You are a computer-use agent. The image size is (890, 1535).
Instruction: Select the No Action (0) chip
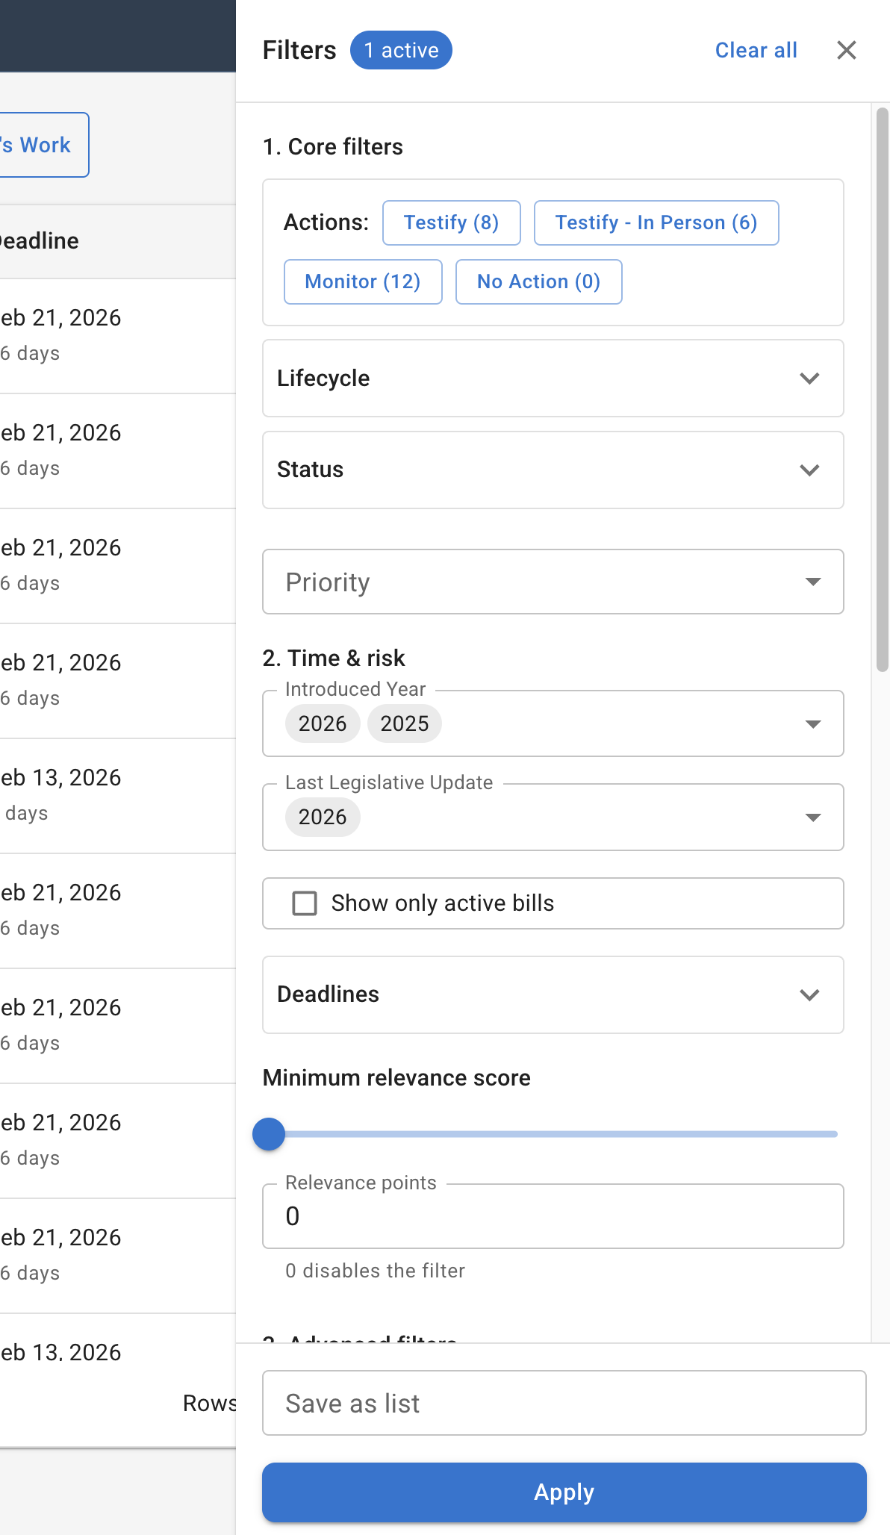pyautogui.click(x=538, y=281)
